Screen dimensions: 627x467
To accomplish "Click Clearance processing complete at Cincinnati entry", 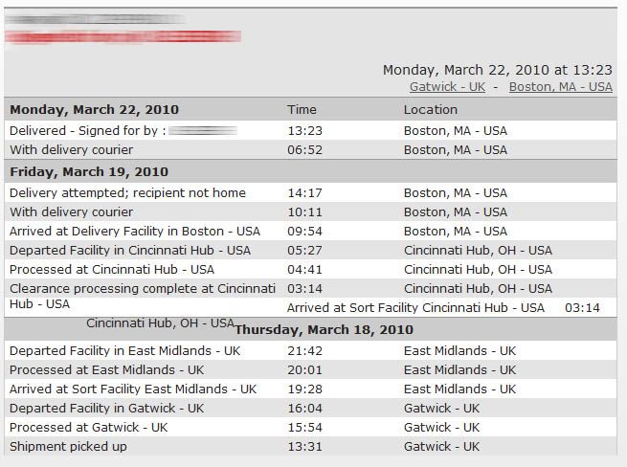I will click(142, 288).
